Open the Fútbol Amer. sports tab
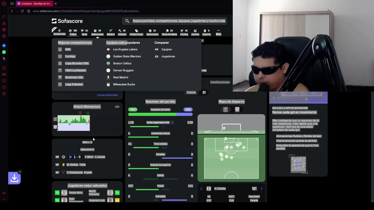374x210 pixels. click(x=136, y=32)
